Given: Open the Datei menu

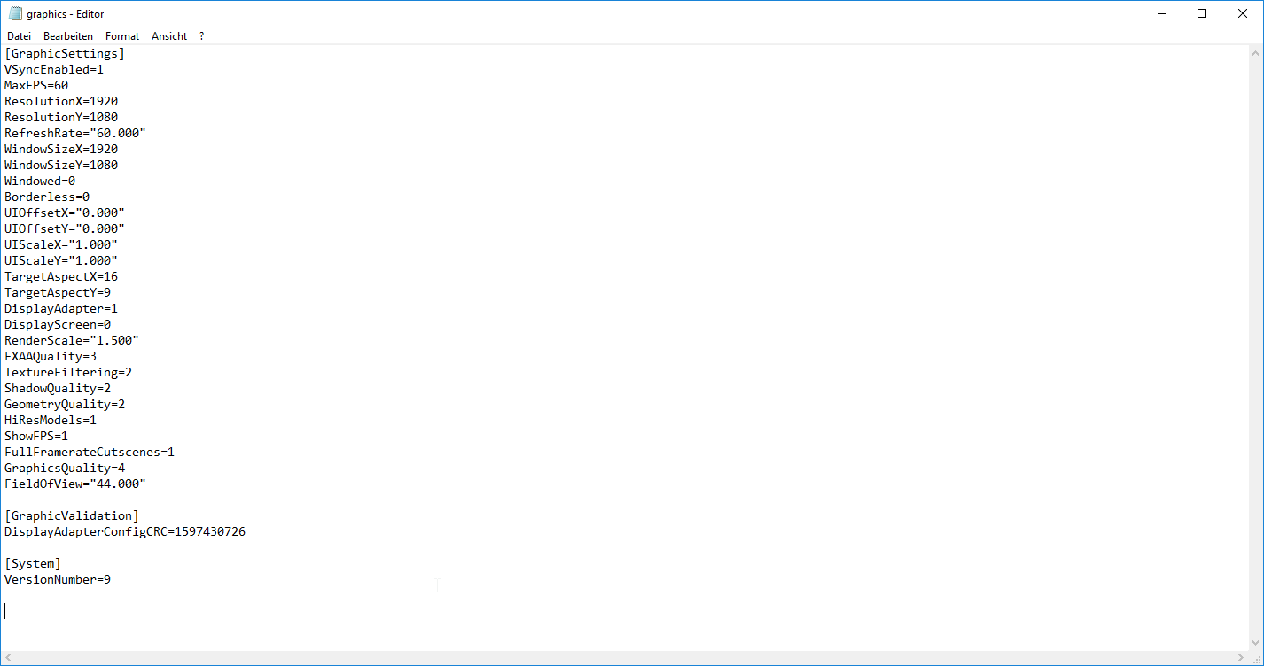Looking at the screenshot, I should [19, 36].
